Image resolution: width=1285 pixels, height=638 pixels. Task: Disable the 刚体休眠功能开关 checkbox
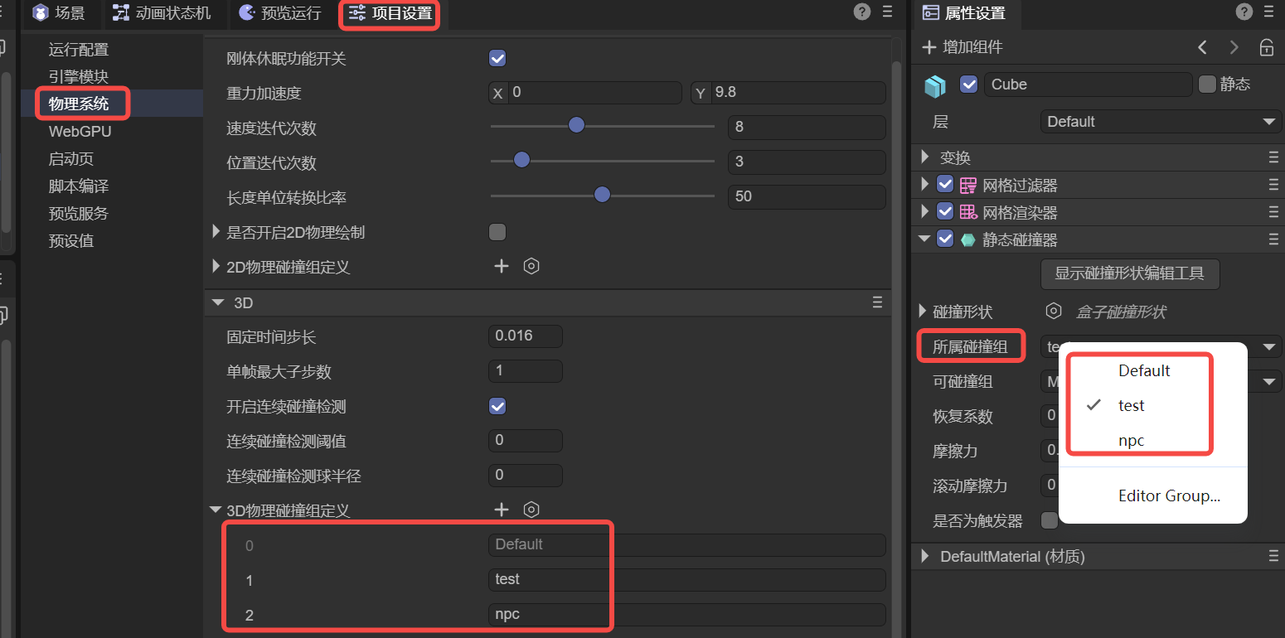[x=497, y=58]
